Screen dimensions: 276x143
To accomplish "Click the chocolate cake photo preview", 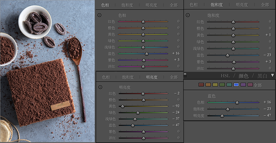I will pyautogui.click(x=48, y=71).
